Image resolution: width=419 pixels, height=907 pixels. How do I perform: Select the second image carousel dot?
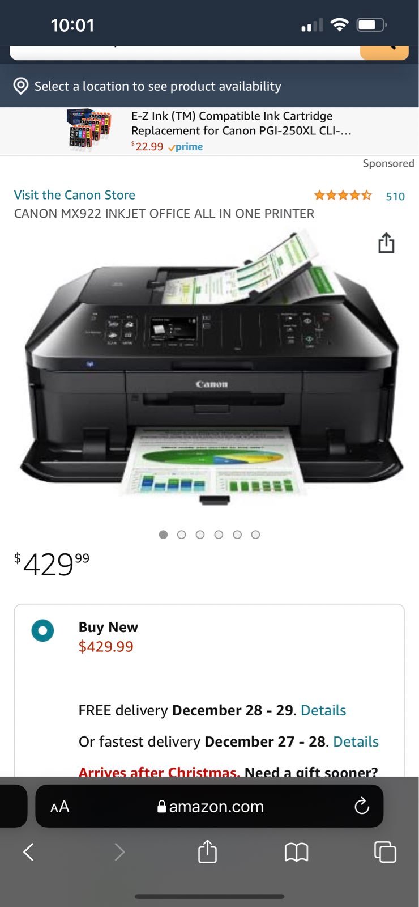click(182, 535)
